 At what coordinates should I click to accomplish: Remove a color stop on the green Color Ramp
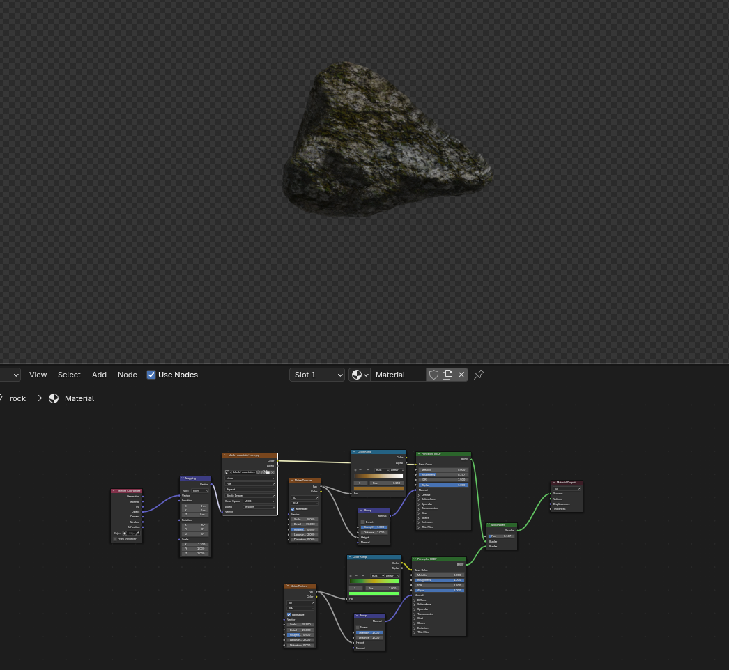(x=356, y=576)
